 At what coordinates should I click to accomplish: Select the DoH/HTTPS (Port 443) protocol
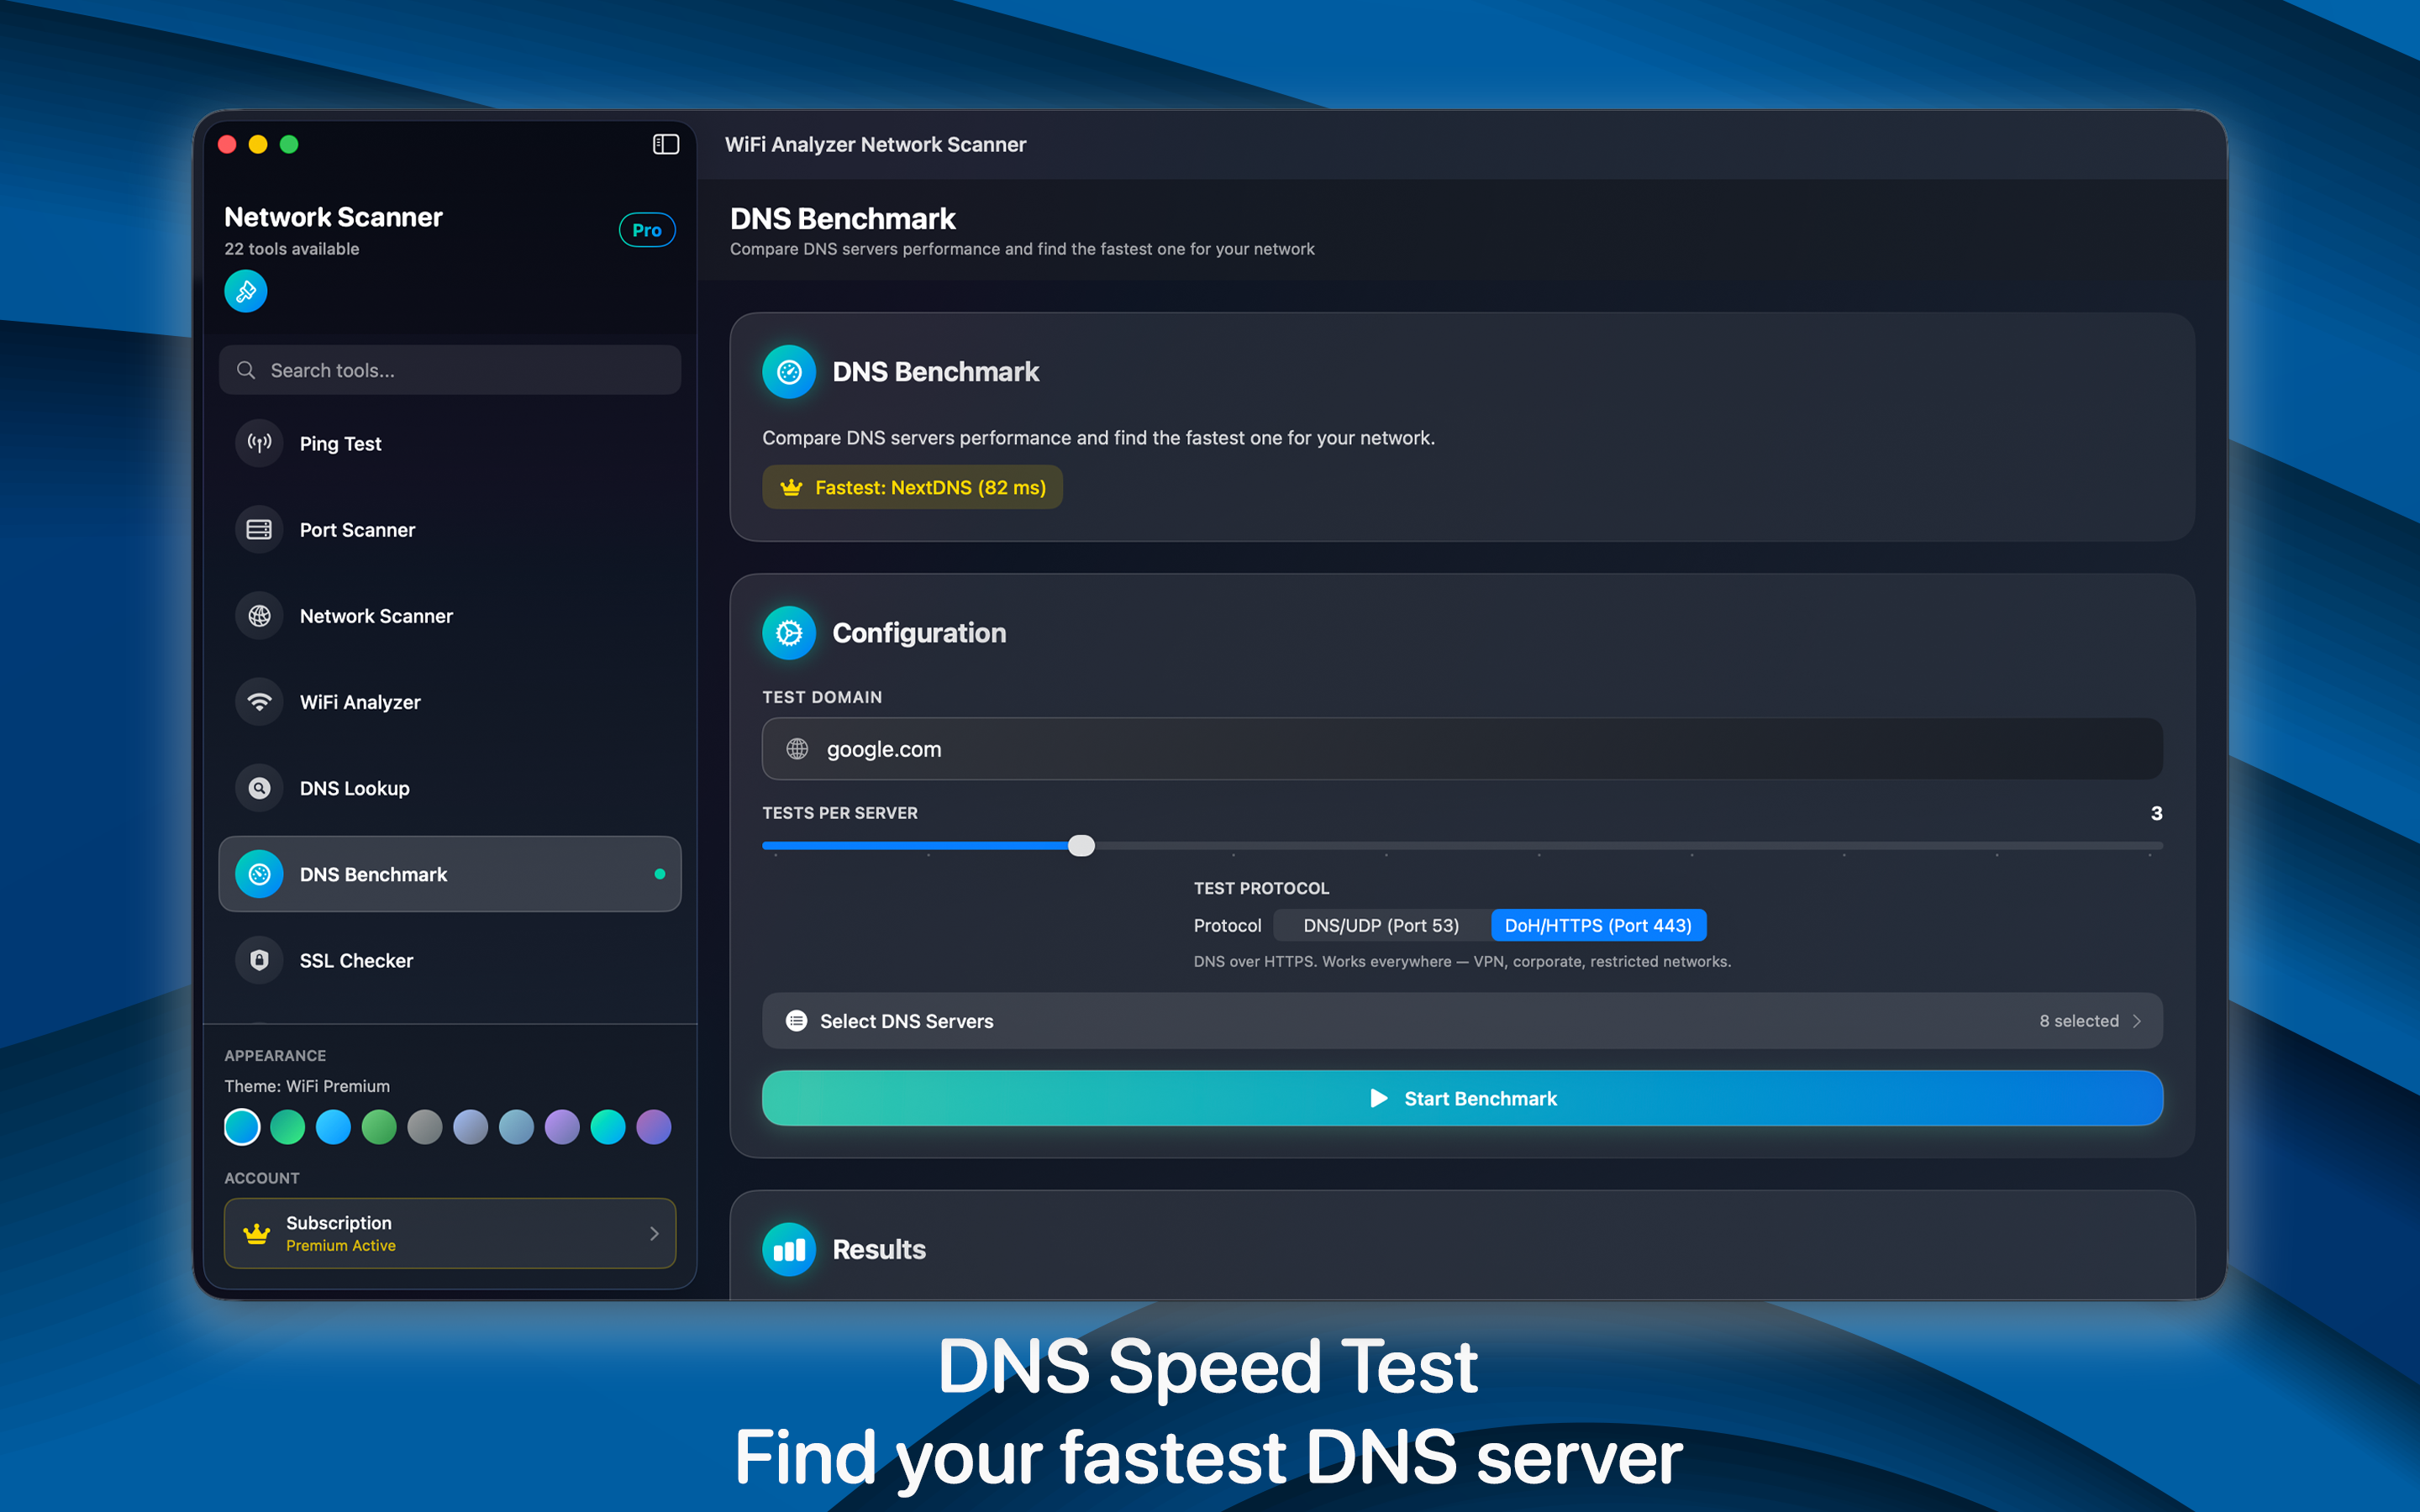pyautogui.click(x=1597, y=925)
